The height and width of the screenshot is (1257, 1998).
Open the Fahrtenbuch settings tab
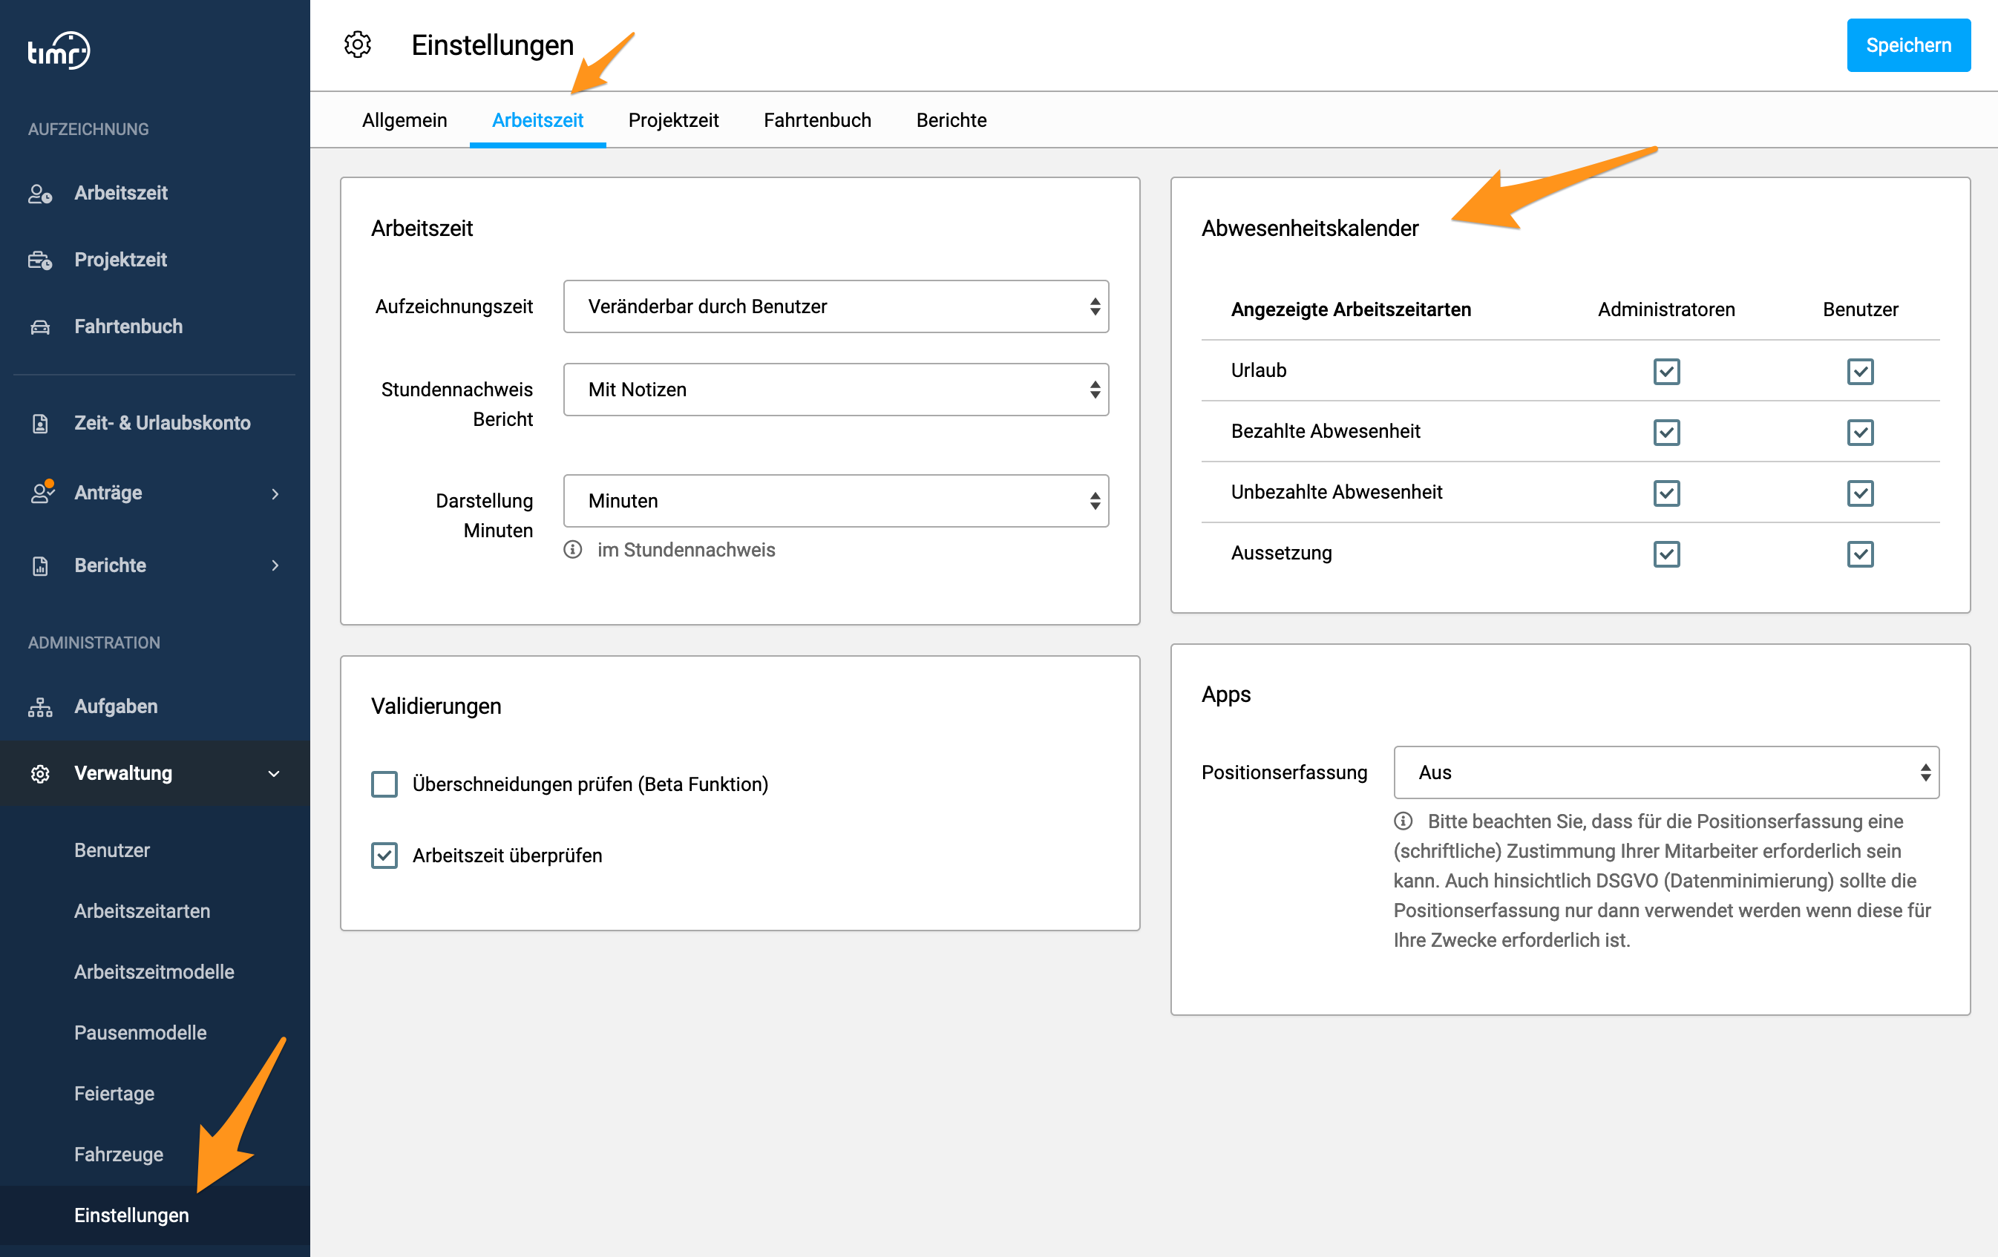click(x=817, y=120)
